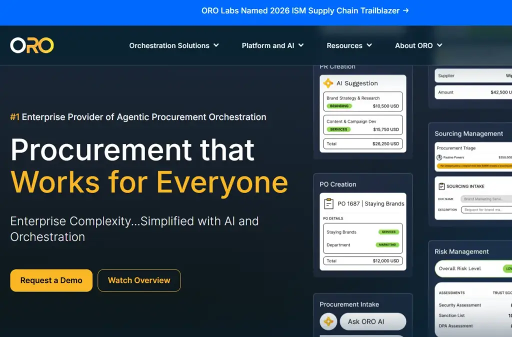Viewport: 512px width, 337px height.
Task: Click the Supplier row
Action: 473,75
